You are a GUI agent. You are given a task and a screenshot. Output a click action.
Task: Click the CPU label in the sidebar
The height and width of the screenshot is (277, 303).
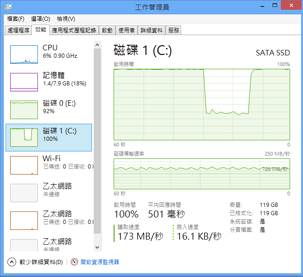(x=50, y=48)
